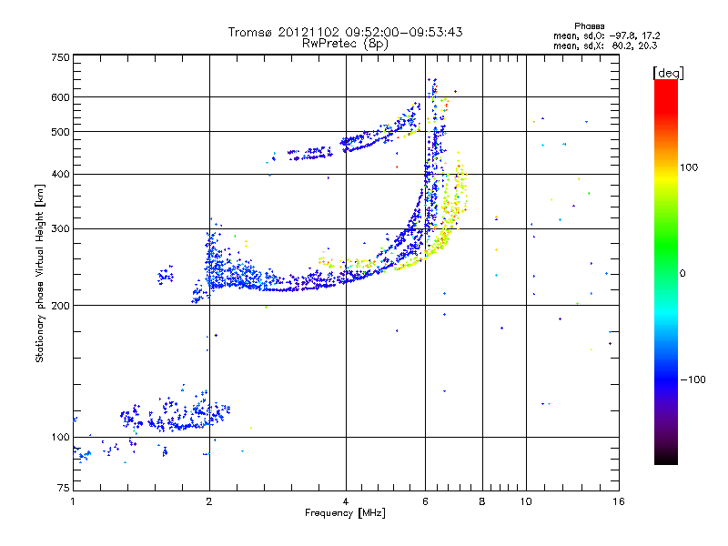Click y-axis tick label '600'
The image size is (728, 546).
60,97
